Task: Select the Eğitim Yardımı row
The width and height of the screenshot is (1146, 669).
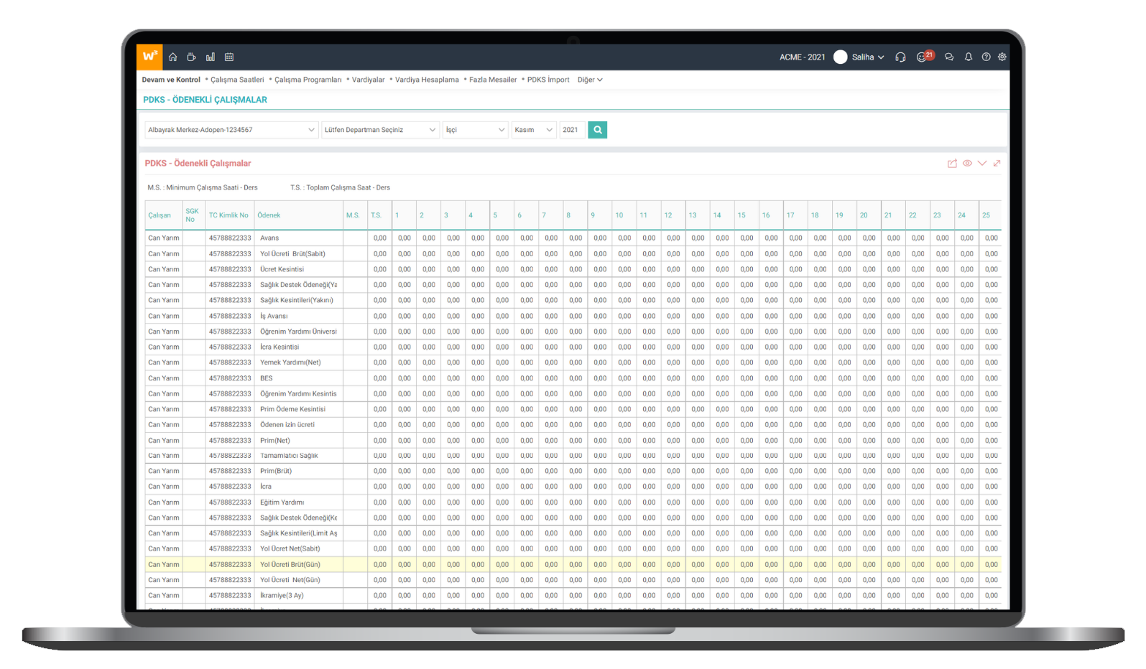Action: click(x=573, y=502)
